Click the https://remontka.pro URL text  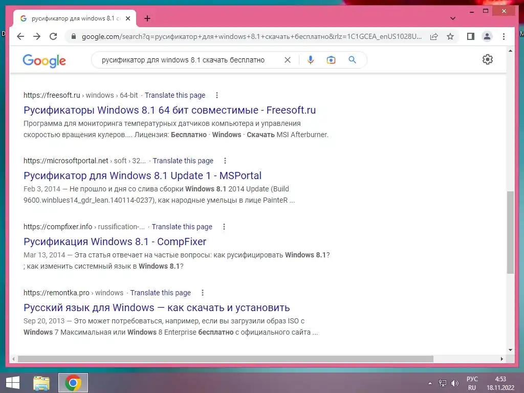click(56, 293)
